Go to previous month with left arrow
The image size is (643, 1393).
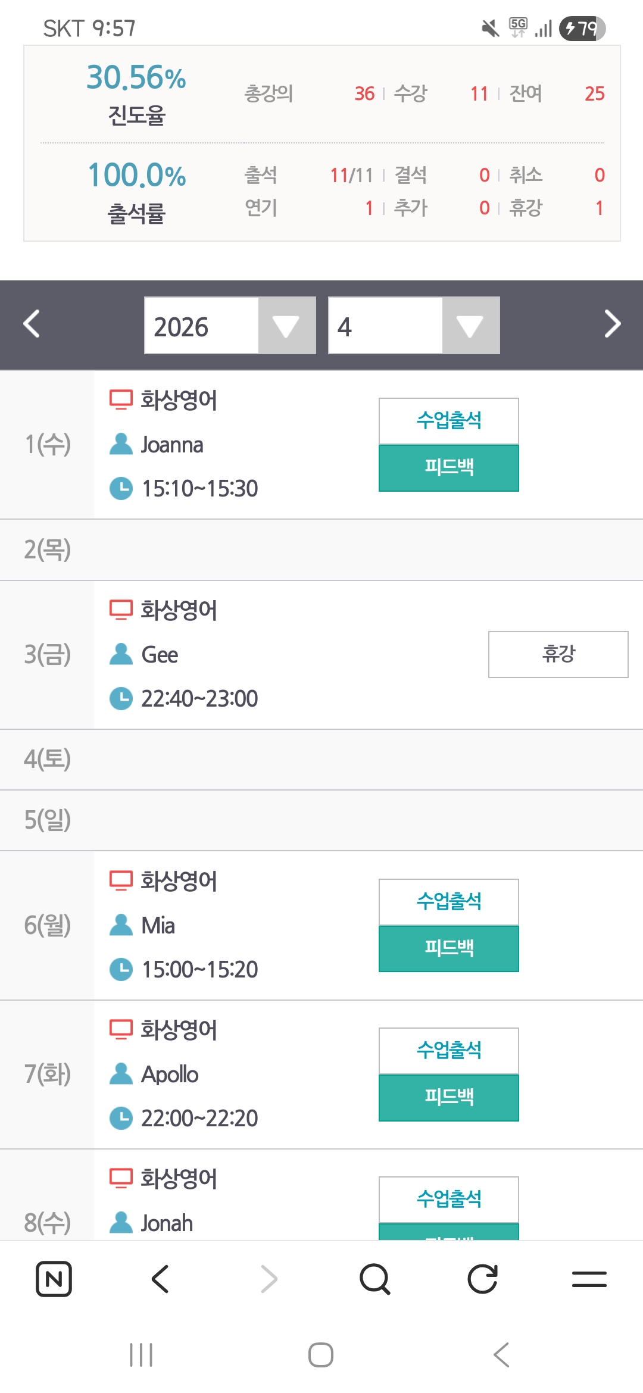pyautogui.click(x=32, y=324)
